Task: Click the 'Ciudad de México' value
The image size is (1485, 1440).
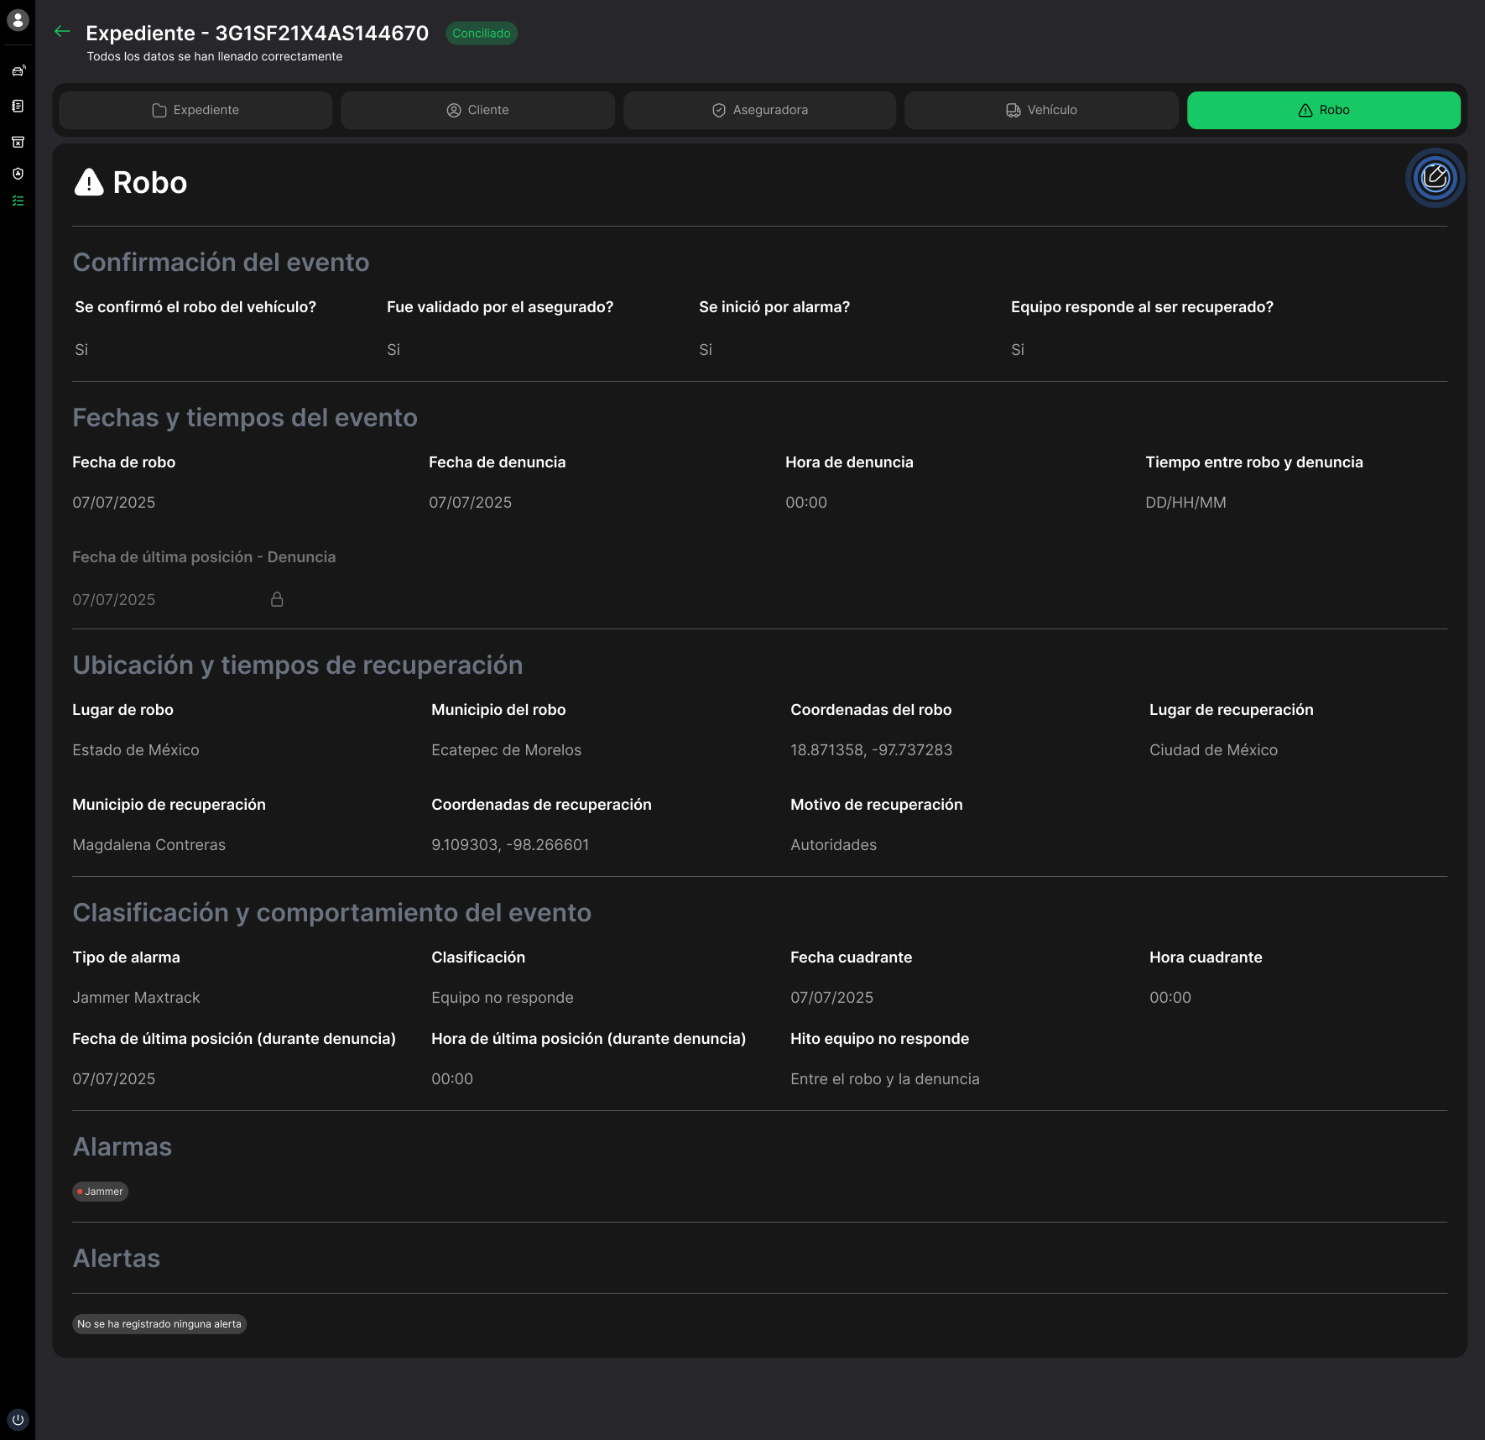Action: click(1214, 750)
